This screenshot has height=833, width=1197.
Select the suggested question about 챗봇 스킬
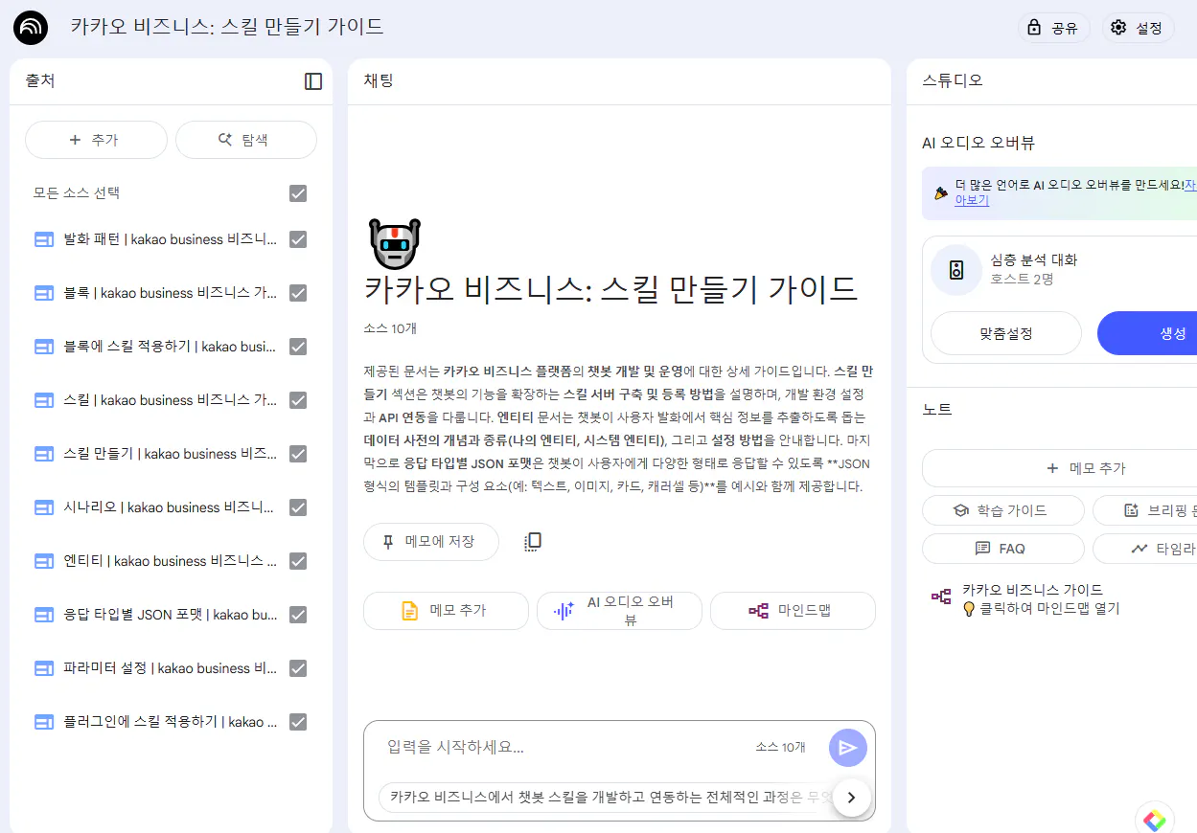pyautogui.click(x=604, y=797)
